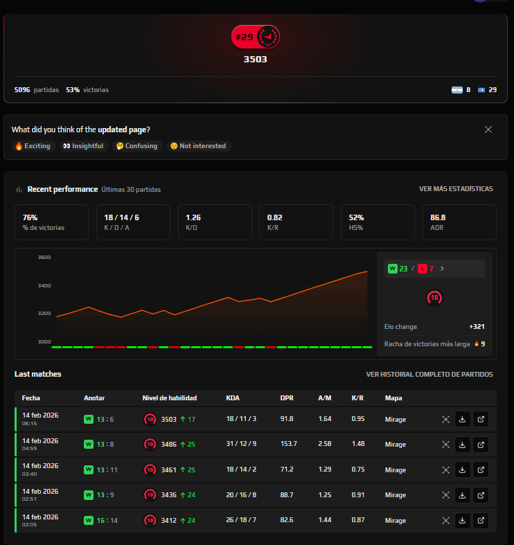Click the 153.7 DPR value

coord(289,444)
